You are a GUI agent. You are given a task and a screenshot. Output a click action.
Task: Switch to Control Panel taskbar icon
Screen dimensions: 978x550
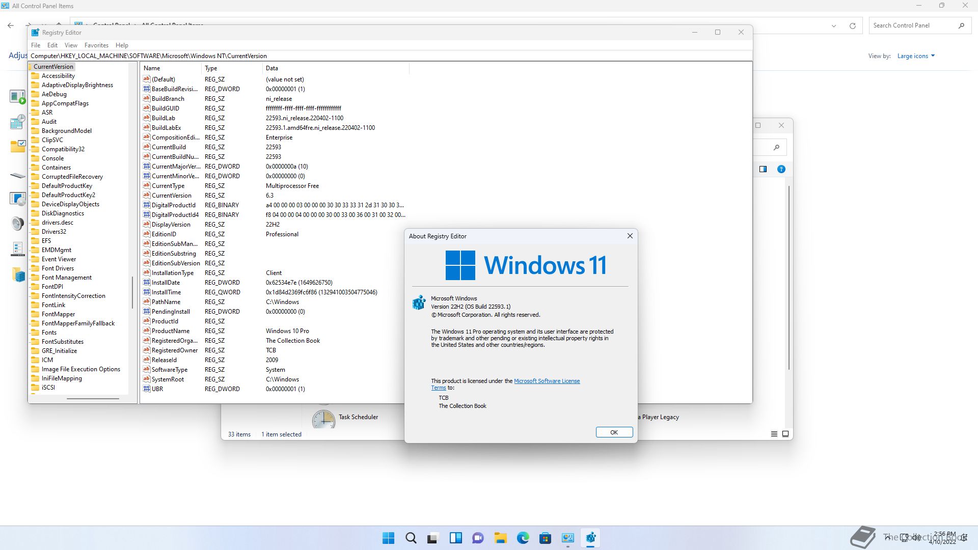pos(567,538)
